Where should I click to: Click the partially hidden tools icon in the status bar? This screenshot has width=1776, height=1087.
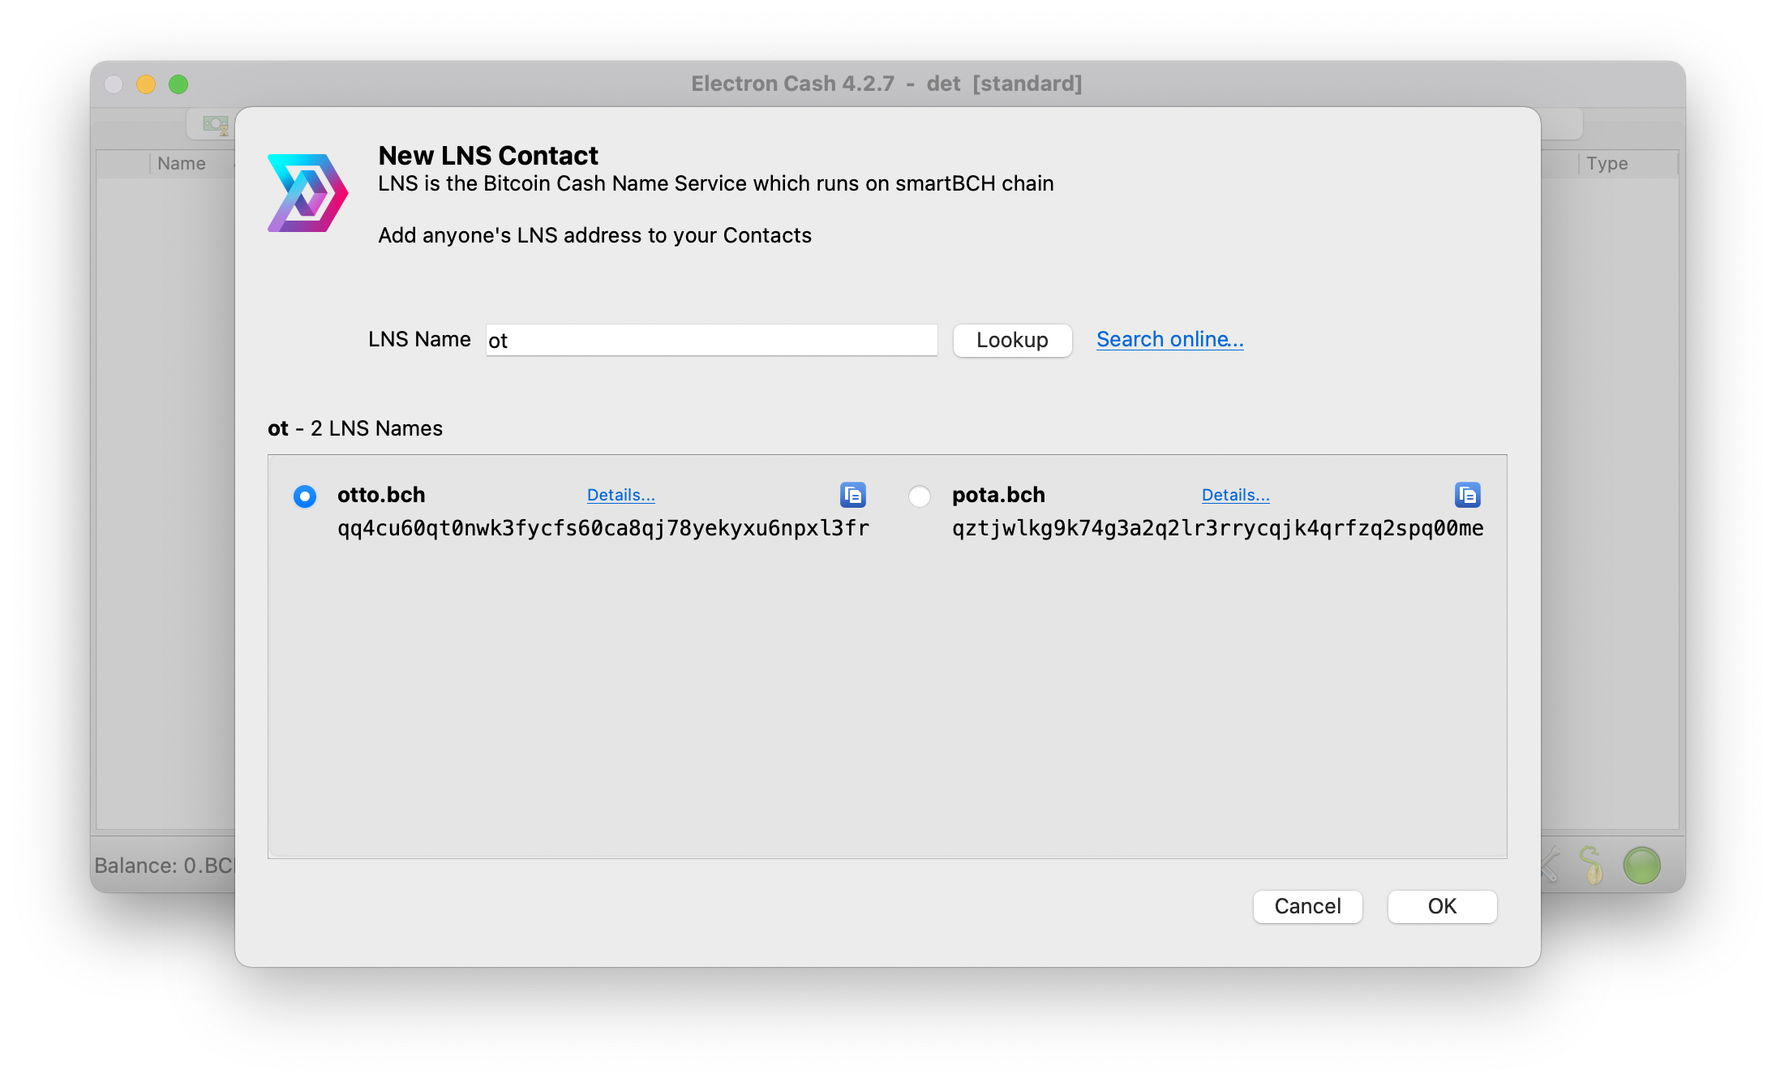1550,866
